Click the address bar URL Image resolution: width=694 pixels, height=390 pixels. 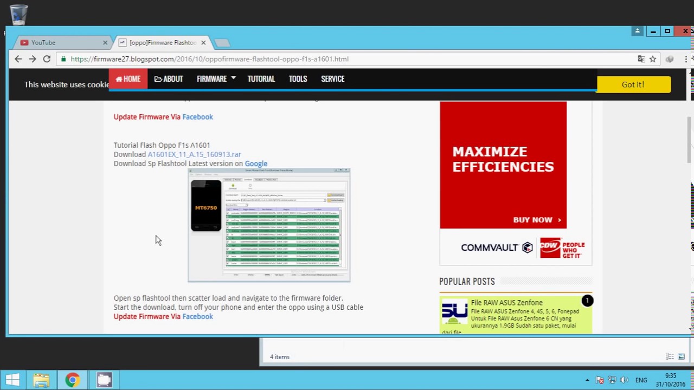tap(209, 59)
